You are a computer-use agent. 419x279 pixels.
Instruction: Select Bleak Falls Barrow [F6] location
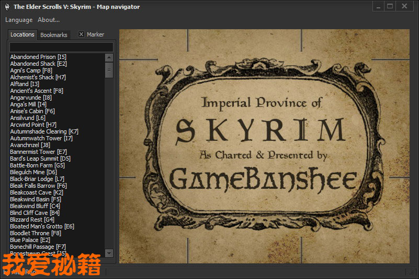tap(38, 186)
